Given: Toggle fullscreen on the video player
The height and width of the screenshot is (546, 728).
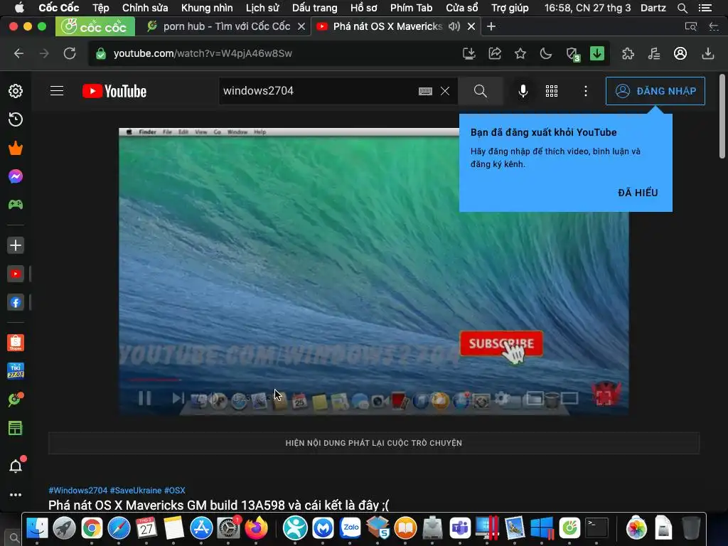Looking at the screenshot, I should (604, 397).
